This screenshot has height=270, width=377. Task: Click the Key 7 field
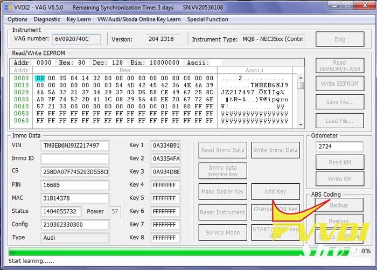pos(165,225)
